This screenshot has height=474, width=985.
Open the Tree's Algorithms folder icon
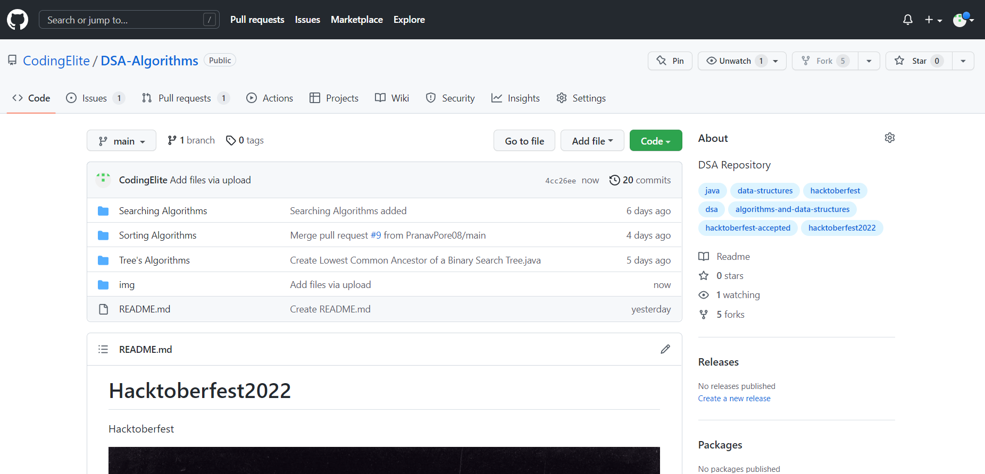pos(103,260)
